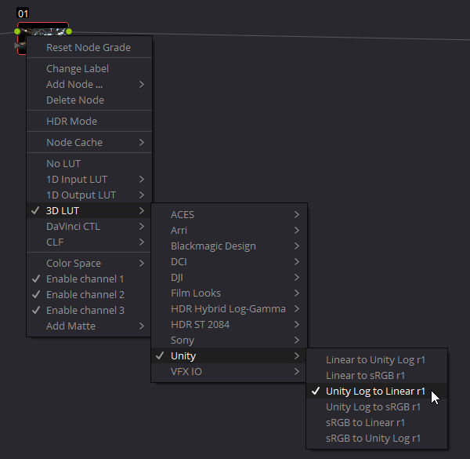Open the CLF submenu
The height and width of the screenshot is (459, 470).
89,242
